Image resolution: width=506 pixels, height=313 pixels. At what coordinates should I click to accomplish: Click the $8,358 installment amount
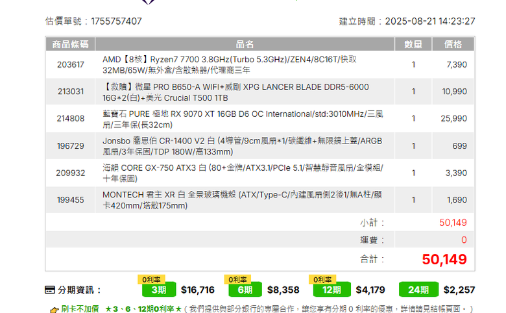pyautogui.click(x=283, y=290)
